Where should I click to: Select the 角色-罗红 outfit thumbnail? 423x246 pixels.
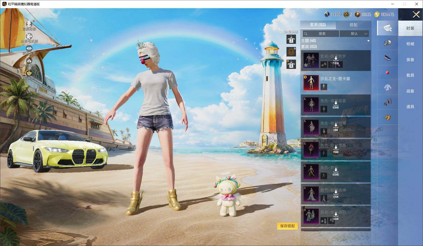tap(311, 172)
